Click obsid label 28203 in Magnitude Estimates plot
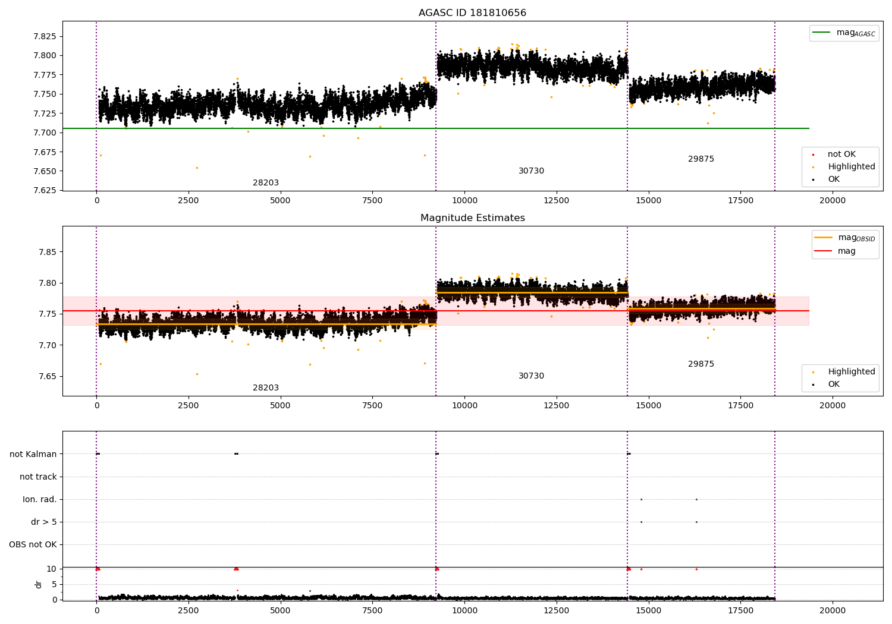This screenshot has width=892, height=624. [266, 387]
